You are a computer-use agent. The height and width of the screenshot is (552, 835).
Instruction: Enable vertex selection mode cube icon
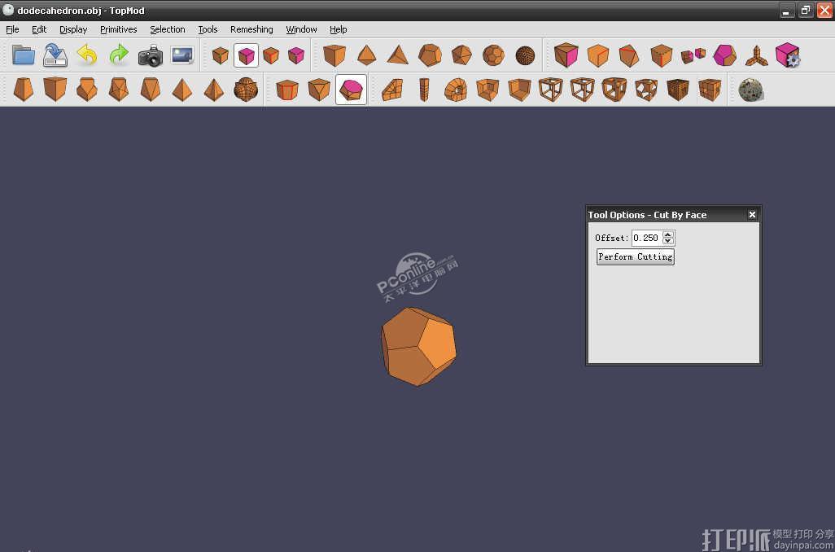221,55
